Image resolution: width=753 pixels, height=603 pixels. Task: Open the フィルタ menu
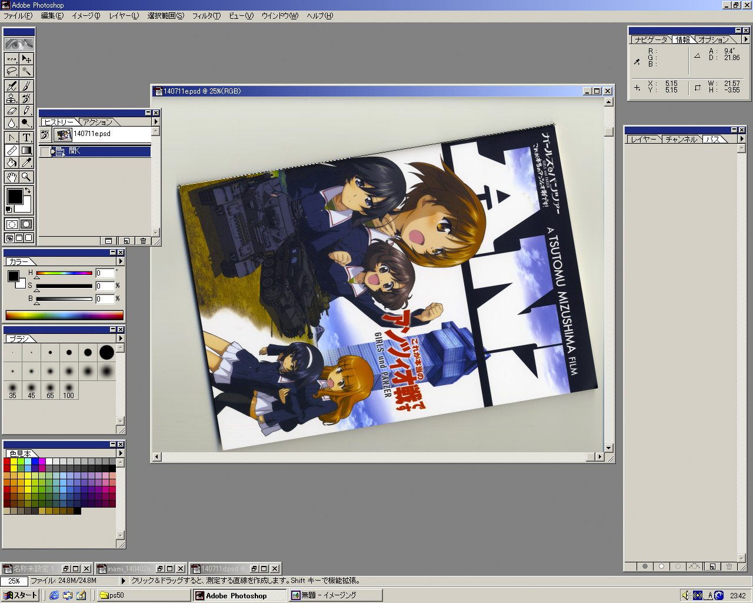(x=206, y=16)
